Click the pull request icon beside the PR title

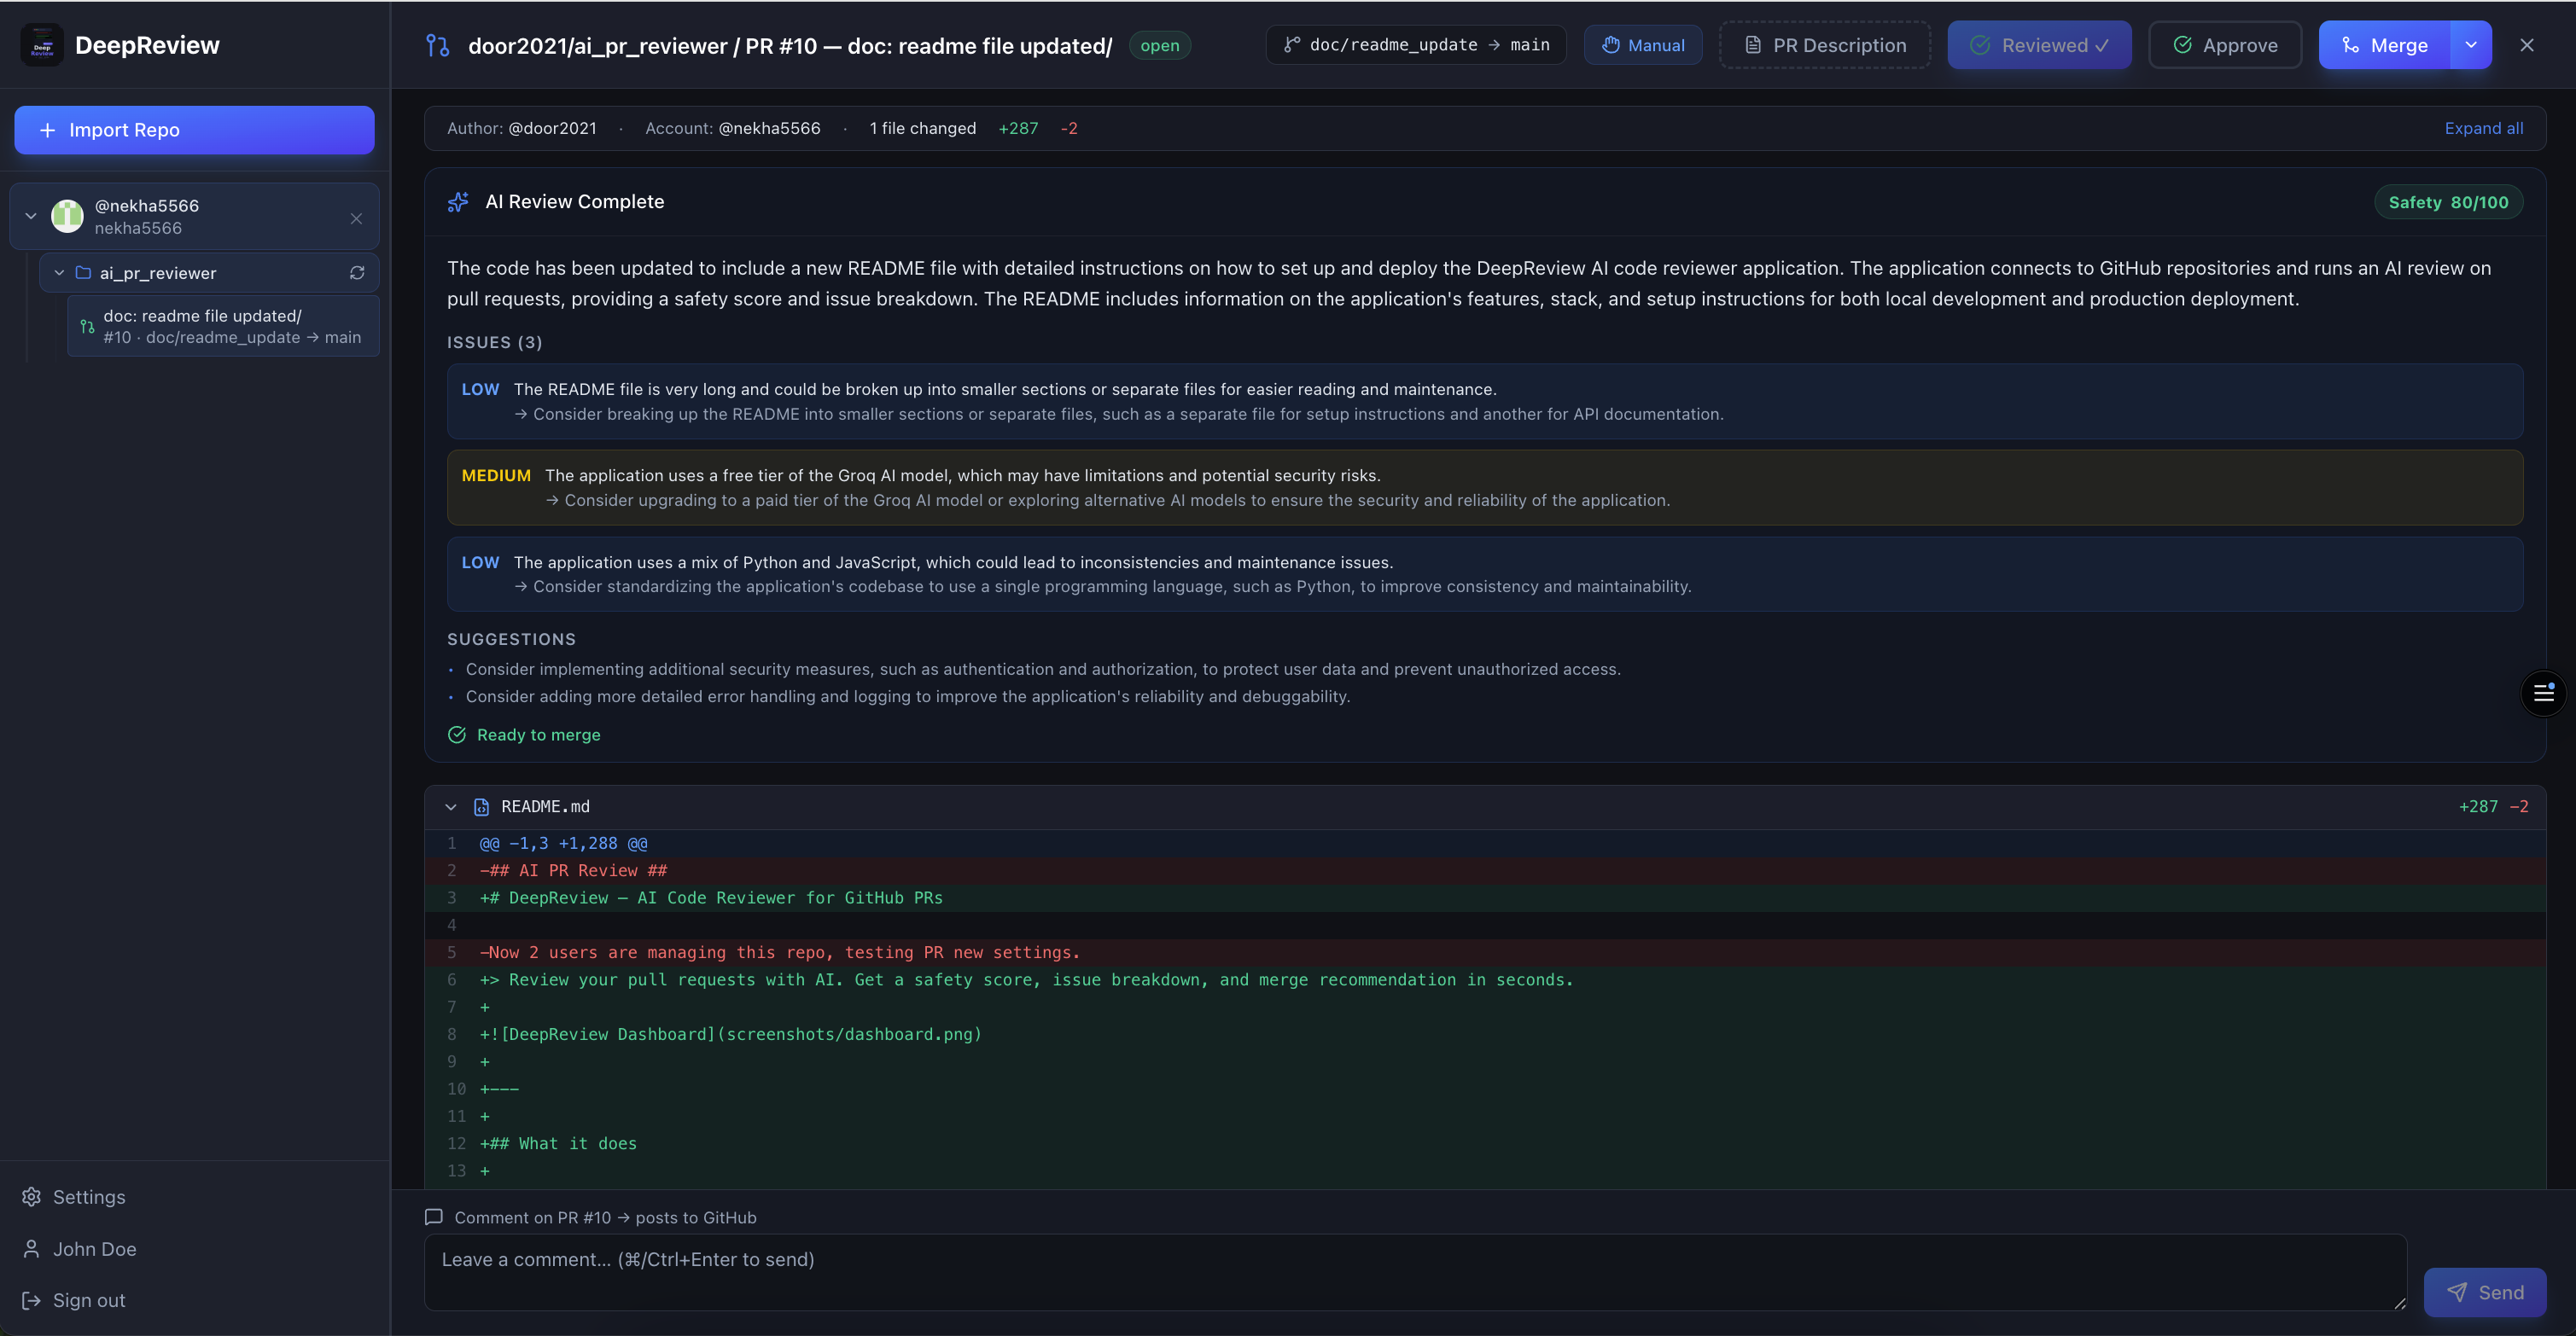pyautogui.click(x=438, y=46)
